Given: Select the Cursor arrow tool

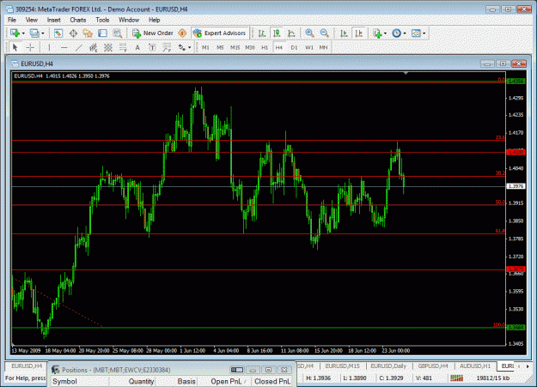Looking at the screenshot, I should point(15,47).
